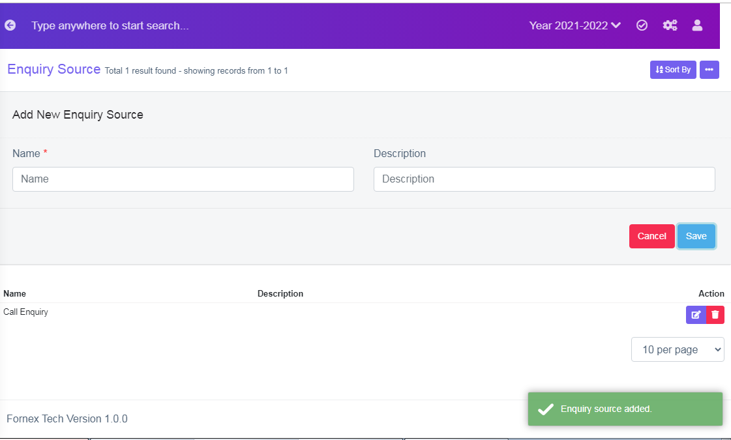Expand the Year 2021-2022 dropdown
Viewport: 731px width, 440px height.
tap(575, 25)
